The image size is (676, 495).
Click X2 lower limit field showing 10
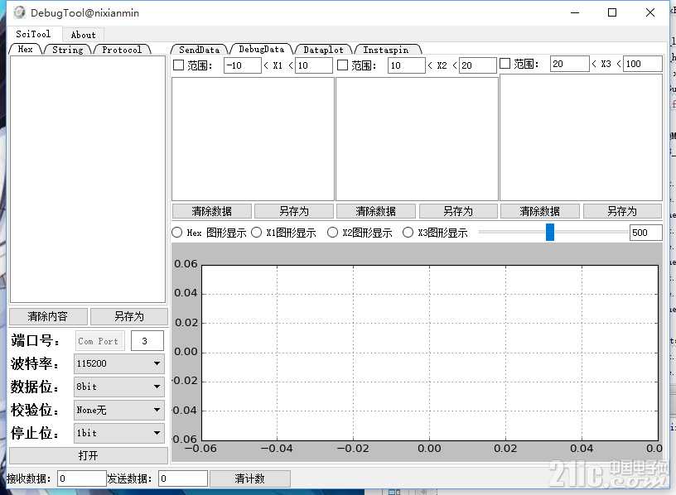pyautogui.click(x=406, y=65)
